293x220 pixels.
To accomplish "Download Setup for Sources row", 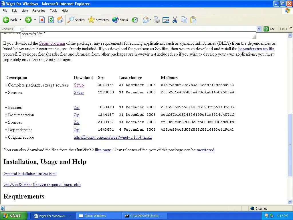I will tap(79, 93).
